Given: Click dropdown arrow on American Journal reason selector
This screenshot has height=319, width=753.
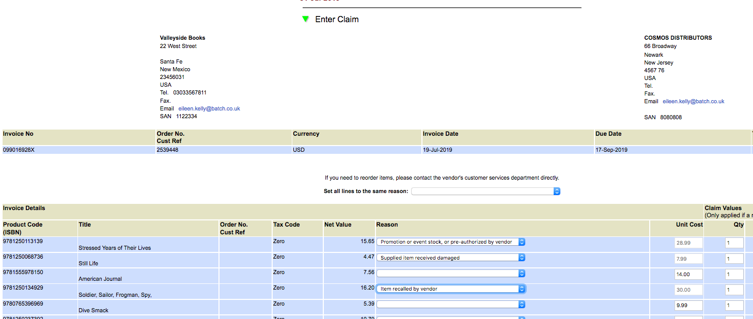Looking at the screenshot, I should pos(521,273).
